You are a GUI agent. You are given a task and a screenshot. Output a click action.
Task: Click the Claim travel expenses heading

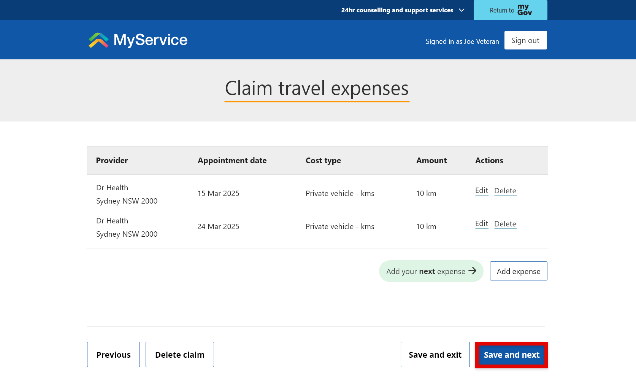click(x=317, y=89)
